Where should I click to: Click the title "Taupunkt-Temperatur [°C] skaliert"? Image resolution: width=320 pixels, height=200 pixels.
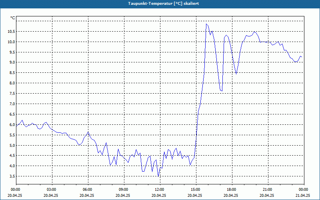point(164,4)
